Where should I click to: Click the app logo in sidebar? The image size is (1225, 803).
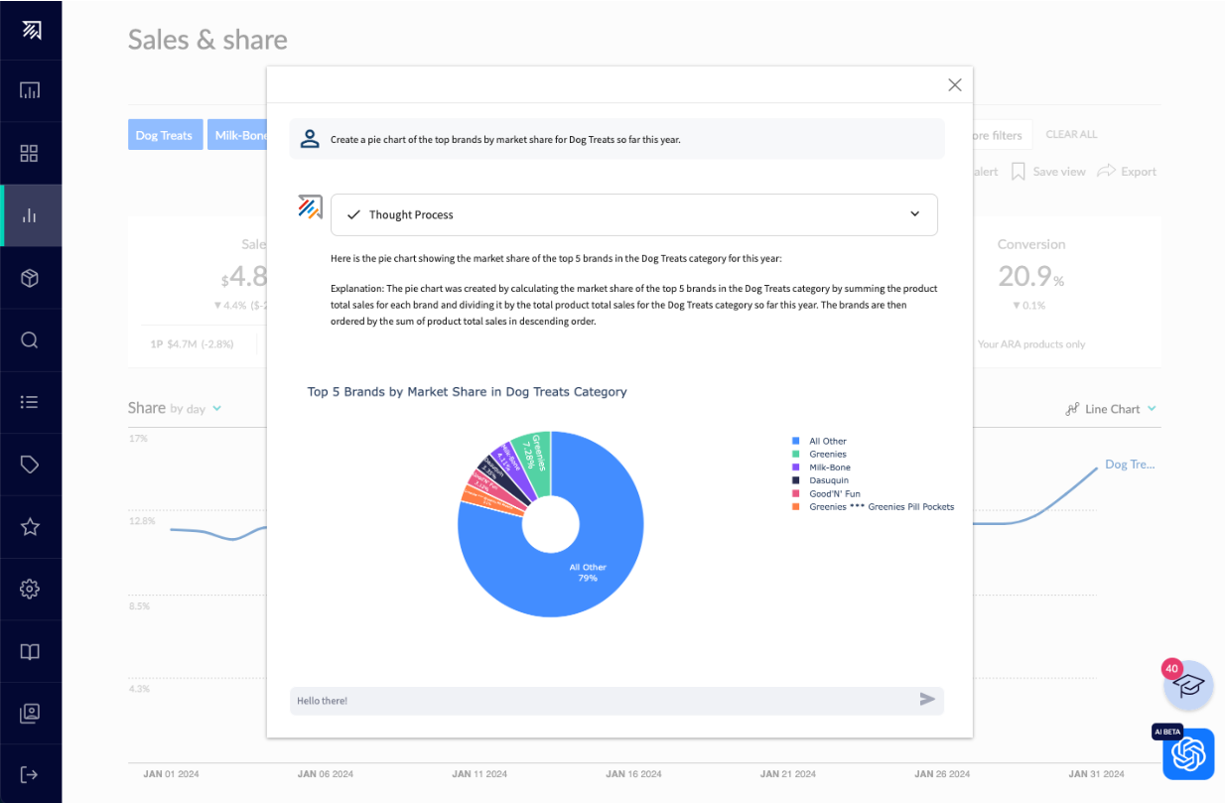pos(31,29)
